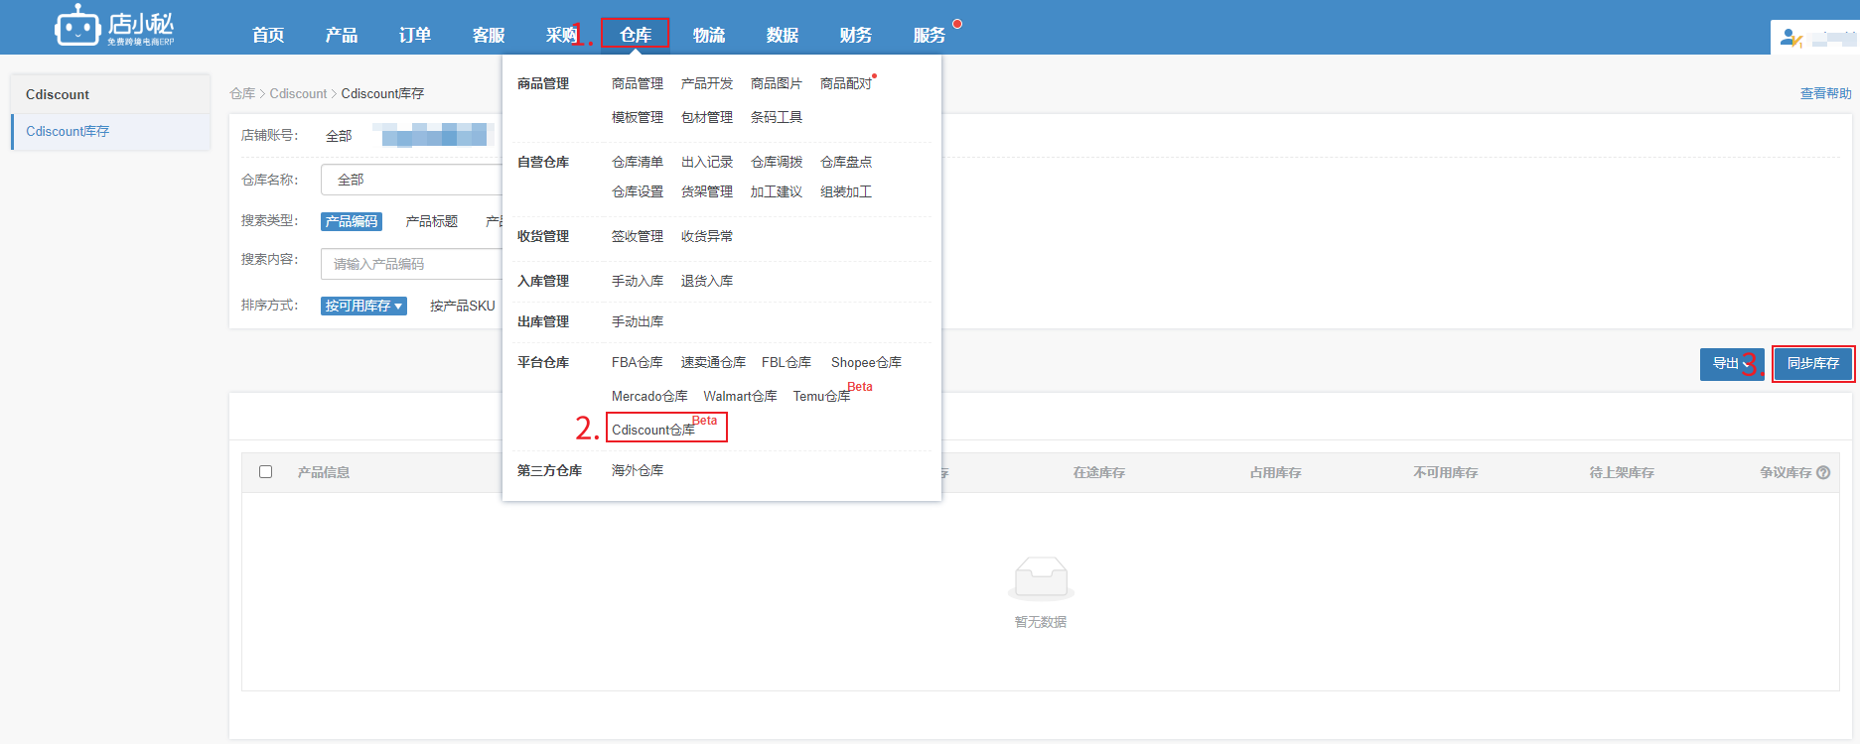This screenshot has width=1860, height=744.
Task: Click the help question mark beside 争议库存
Action: 1823,473
